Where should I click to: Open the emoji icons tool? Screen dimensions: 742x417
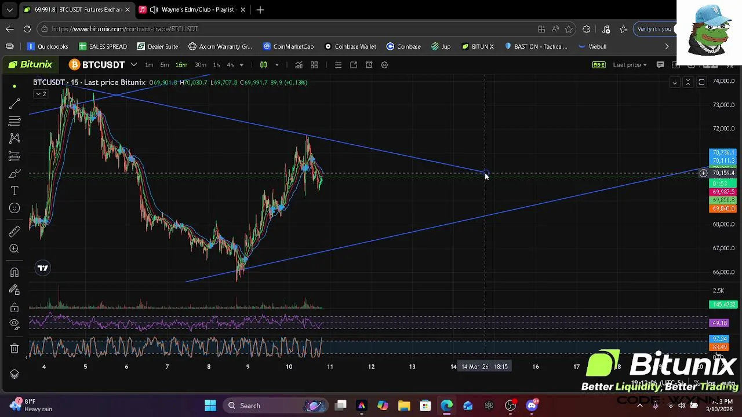pos(14,208)
